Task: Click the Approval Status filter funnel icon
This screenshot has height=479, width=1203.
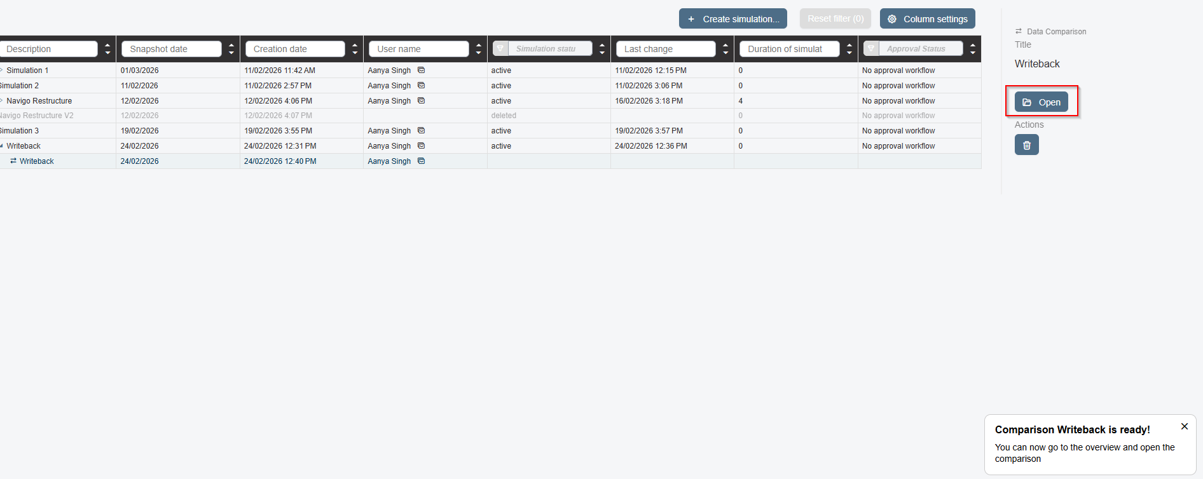Action: pyautogui.click(x=871, y=48)
